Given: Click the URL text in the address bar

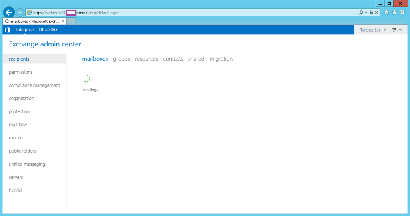Looking at the screenshot, I should pos(76,12).
